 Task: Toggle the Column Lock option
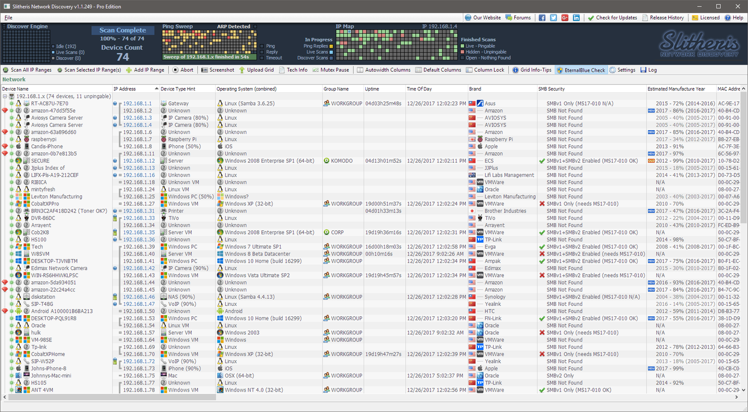pos(485,70)
